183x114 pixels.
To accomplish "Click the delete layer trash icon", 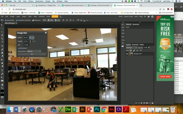I will point(152,103).
